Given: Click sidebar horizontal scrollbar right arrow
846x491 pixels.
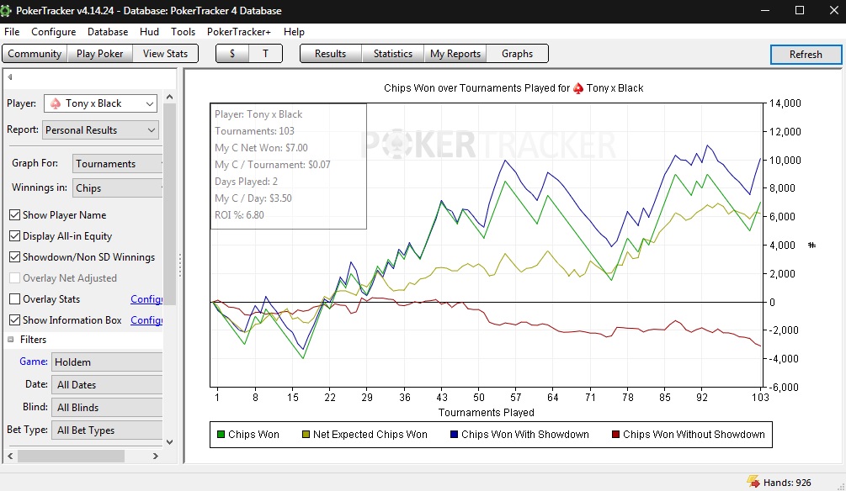Looking at the screenshot, I should [x=156, y=456].
